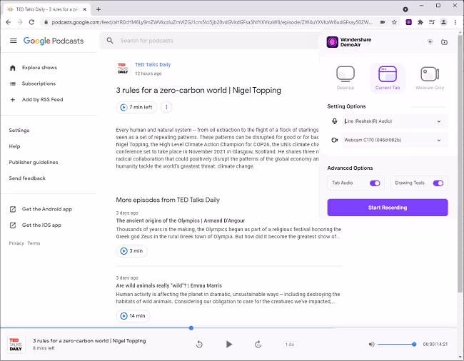Click the Wondershare DemoAir logo
464x361 pixels.
tap(333, 42)
